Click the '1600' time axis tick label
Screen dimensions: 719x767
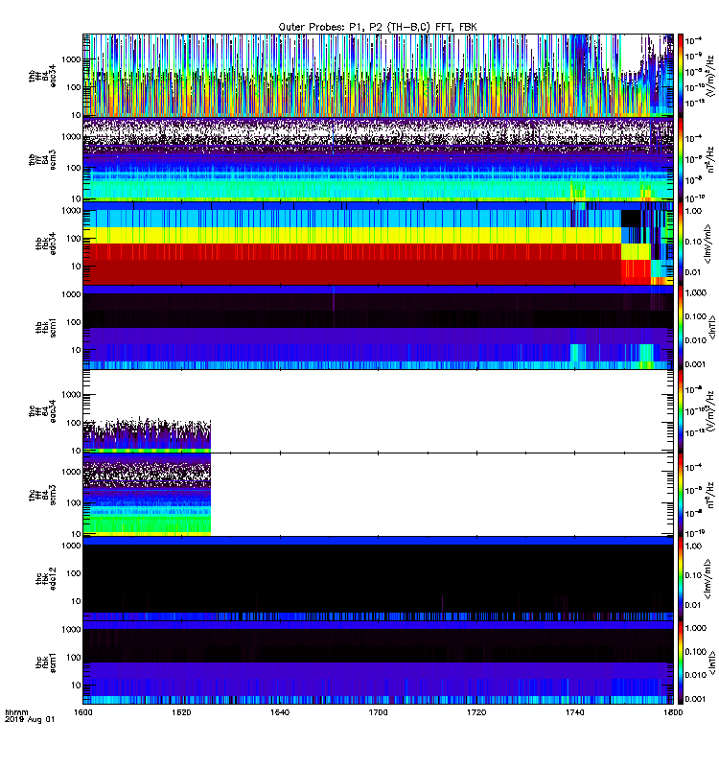pyautogui.click(x=82, y=712)
